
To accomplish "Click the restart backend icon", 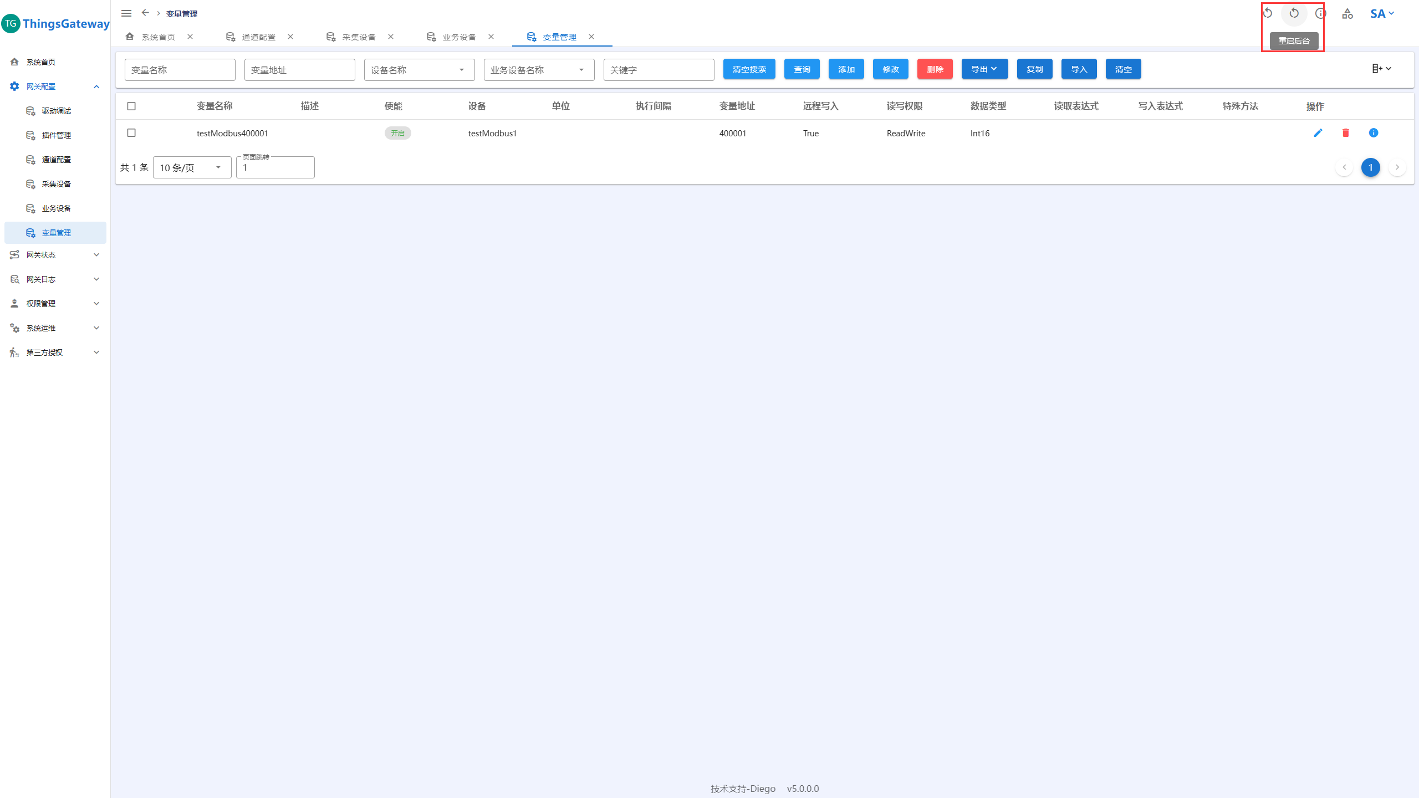I will [x=1294, y=13].
